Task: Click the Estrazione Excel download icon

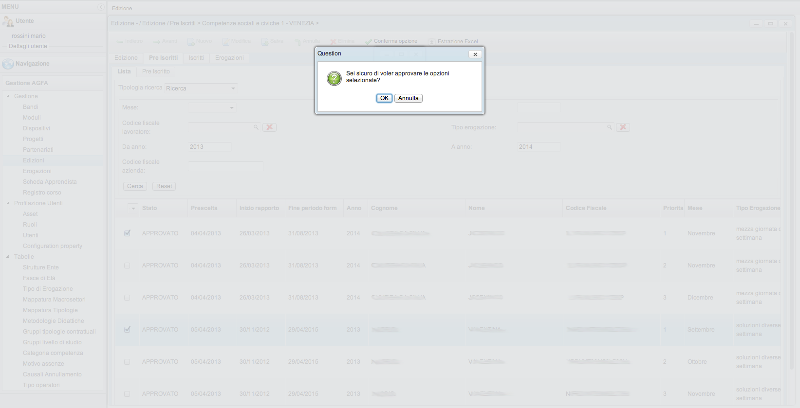Action: point(432,42)
